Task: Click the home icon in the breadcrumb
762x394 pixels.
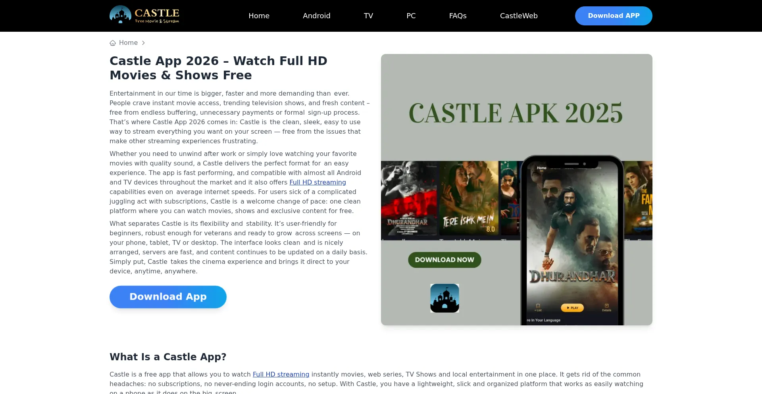Action: point(113,43)
